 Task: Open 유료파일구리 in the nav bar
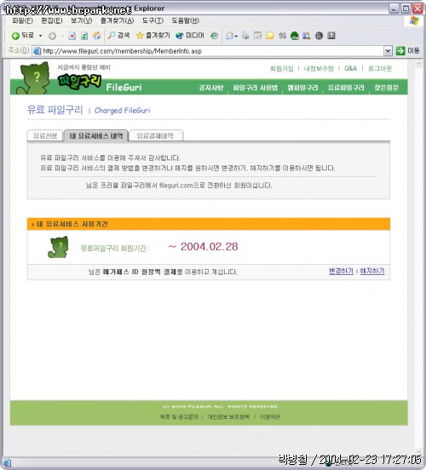point(346,88)
